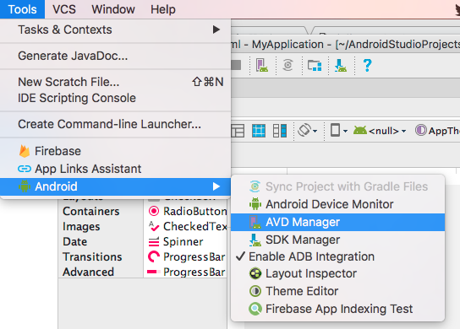
Task: Click SDK Manager toolbar icon
Action: coord(341,65)
